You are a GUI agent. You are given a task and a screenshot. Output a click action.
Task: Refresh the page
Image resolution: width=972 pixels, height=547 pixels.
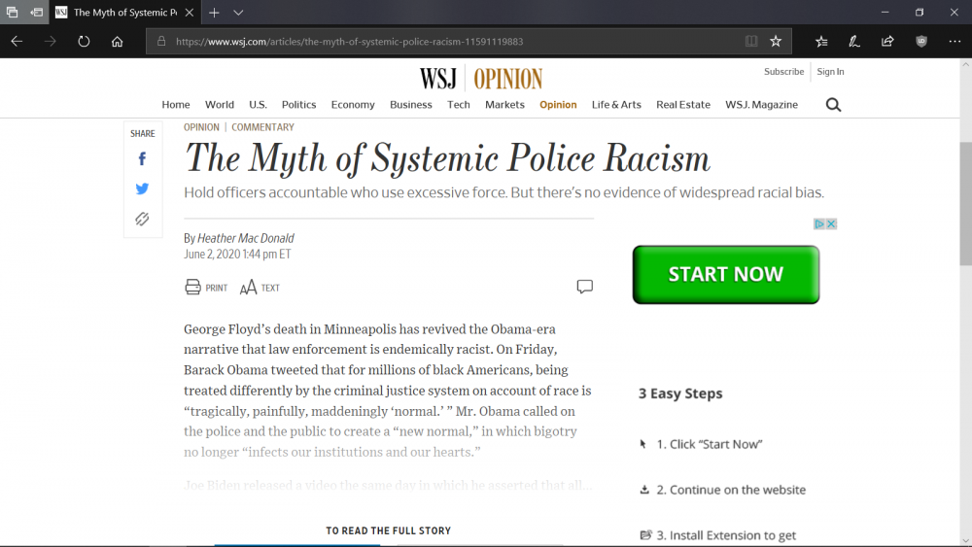[84, 42]
